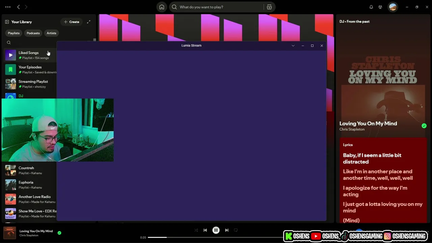Go forward with the Spotify forward arrow
Screen dimensions: 432x243
(x=26, y=7)
